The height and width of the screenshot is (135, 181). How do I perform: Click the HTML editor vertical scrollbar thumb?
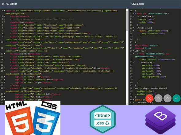[x=127, y=21]
